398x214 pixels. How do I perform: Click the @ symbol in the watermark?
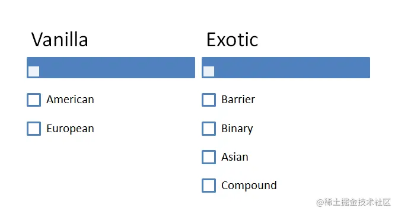click(x=320, y=203)
